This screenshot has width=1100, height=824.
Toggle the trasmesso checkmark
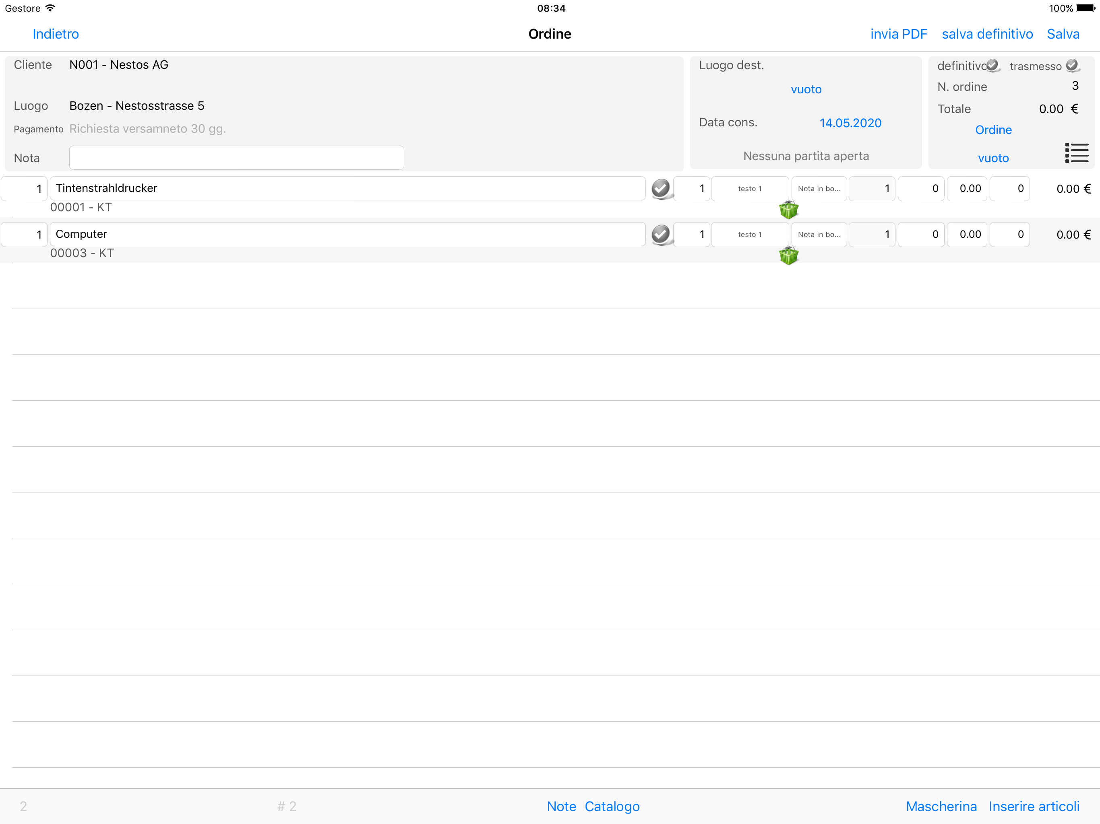pos(1073,65)
